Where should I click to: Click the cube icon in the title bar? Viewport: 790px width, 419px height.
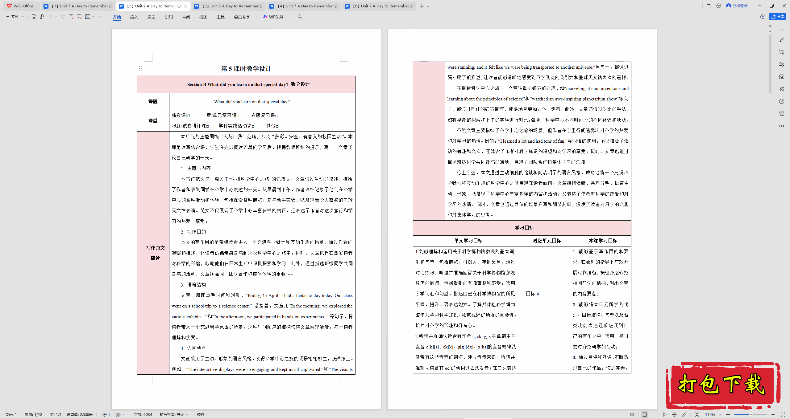click(x=719, y=6)
